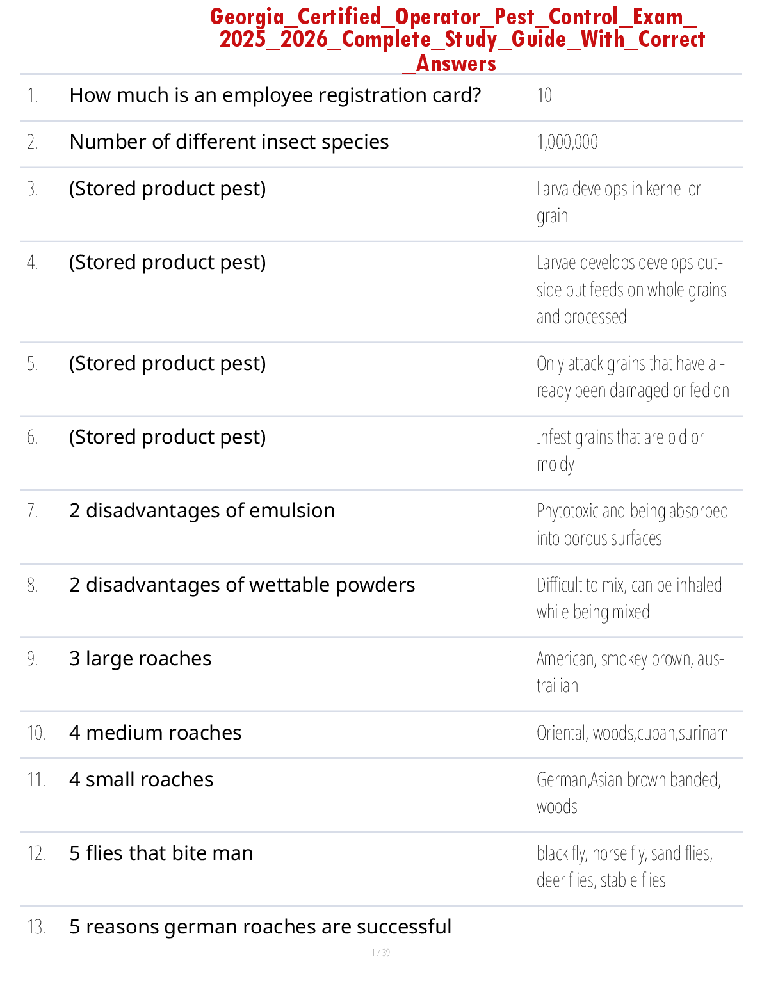This screenshot has height=986, width=762.
Task: Click question 'How much is an employee registration card?'
Action: 275,95
